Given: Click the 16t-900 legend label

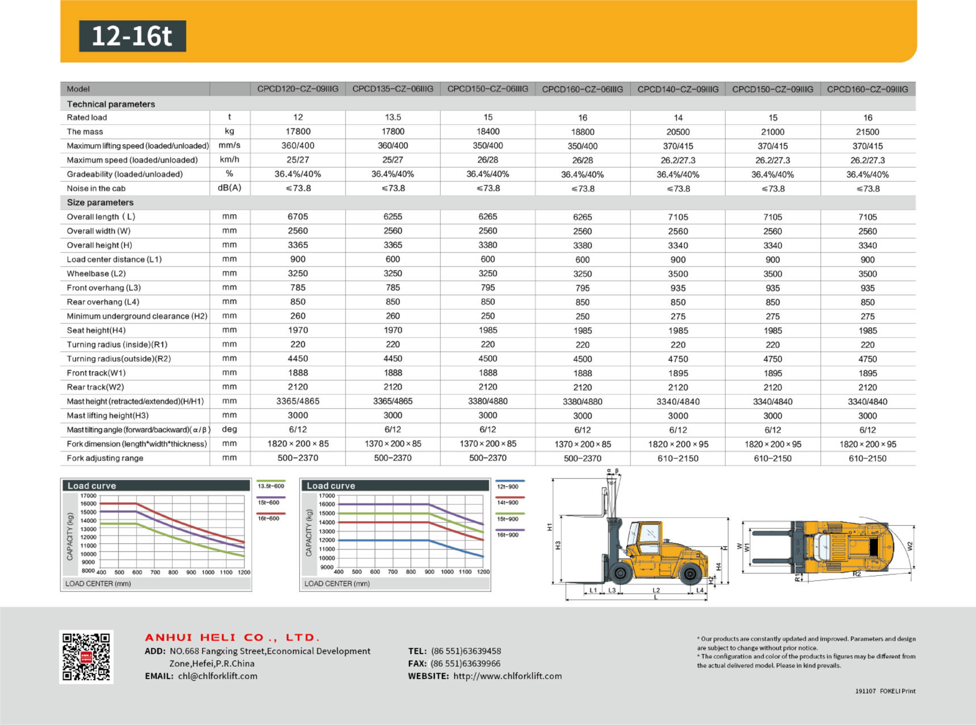Looking at the screenshot, I should [x=508, y=535].
